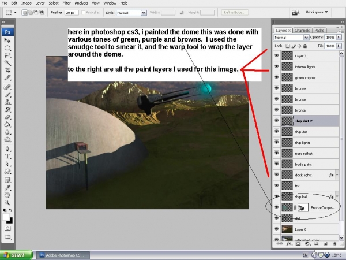The image size is (346, 260).
Task: Toggle visibility of ship dirt 2 layer
Action: [x=276, y=121]
